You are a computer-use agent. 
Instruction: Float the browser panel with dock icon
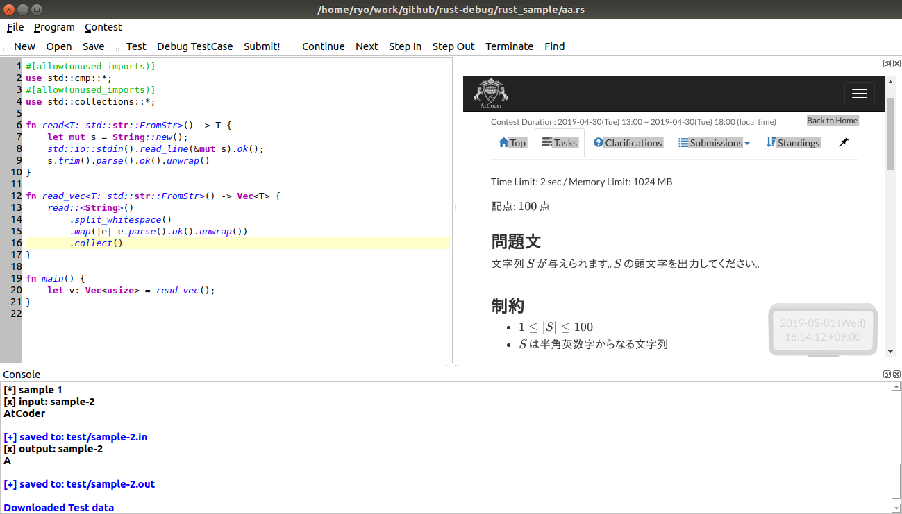click(887, 63)
